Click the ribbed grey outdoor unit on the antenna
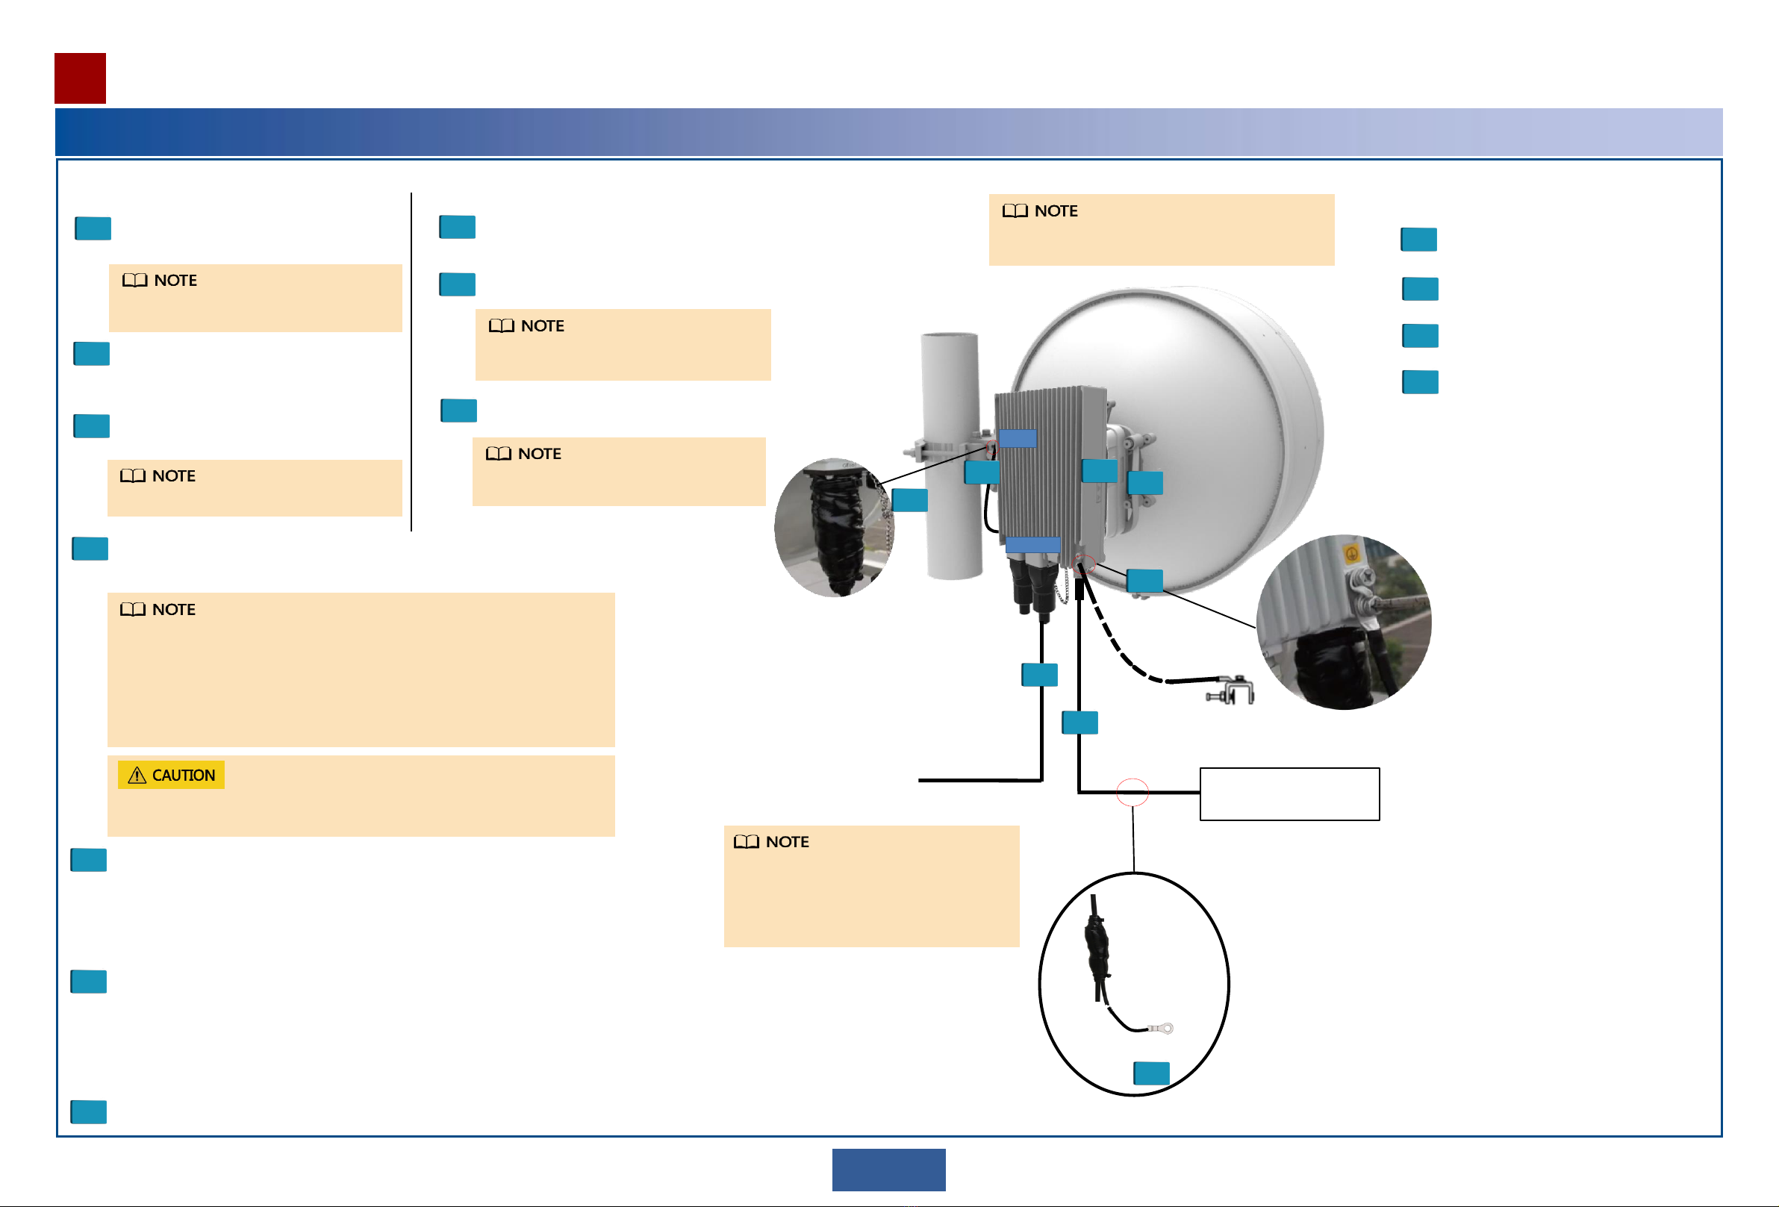The height and width of the screenshot is (1207, 1779). click(x=1050, y=477)
